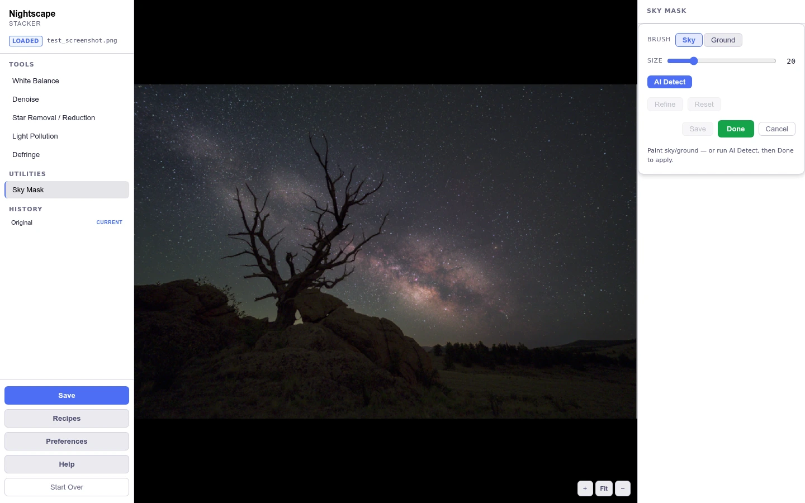Open Star Removal / Reduction tool
This screenshot has height=503, width=805.
click(67, 118)
